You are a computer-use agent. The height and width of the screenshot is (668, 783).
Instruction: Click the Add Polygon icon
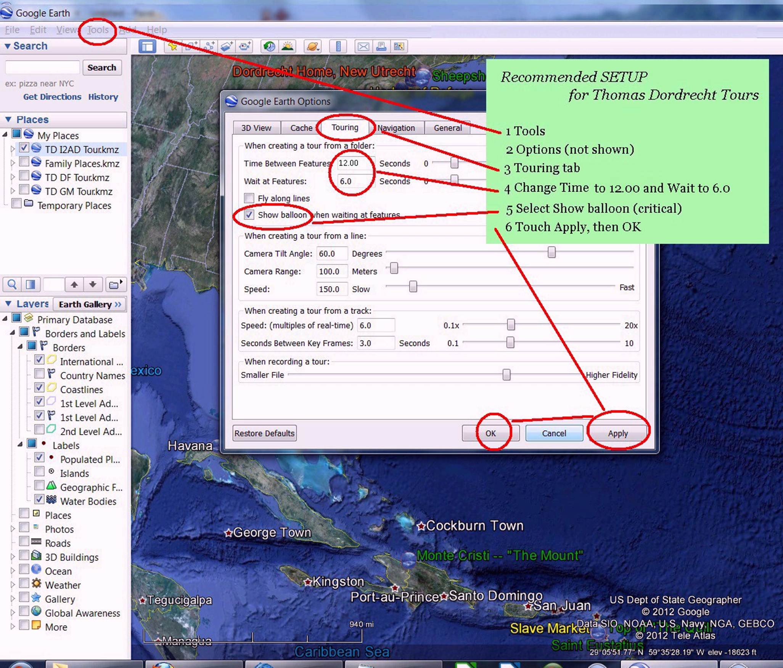tap(191, 46)
